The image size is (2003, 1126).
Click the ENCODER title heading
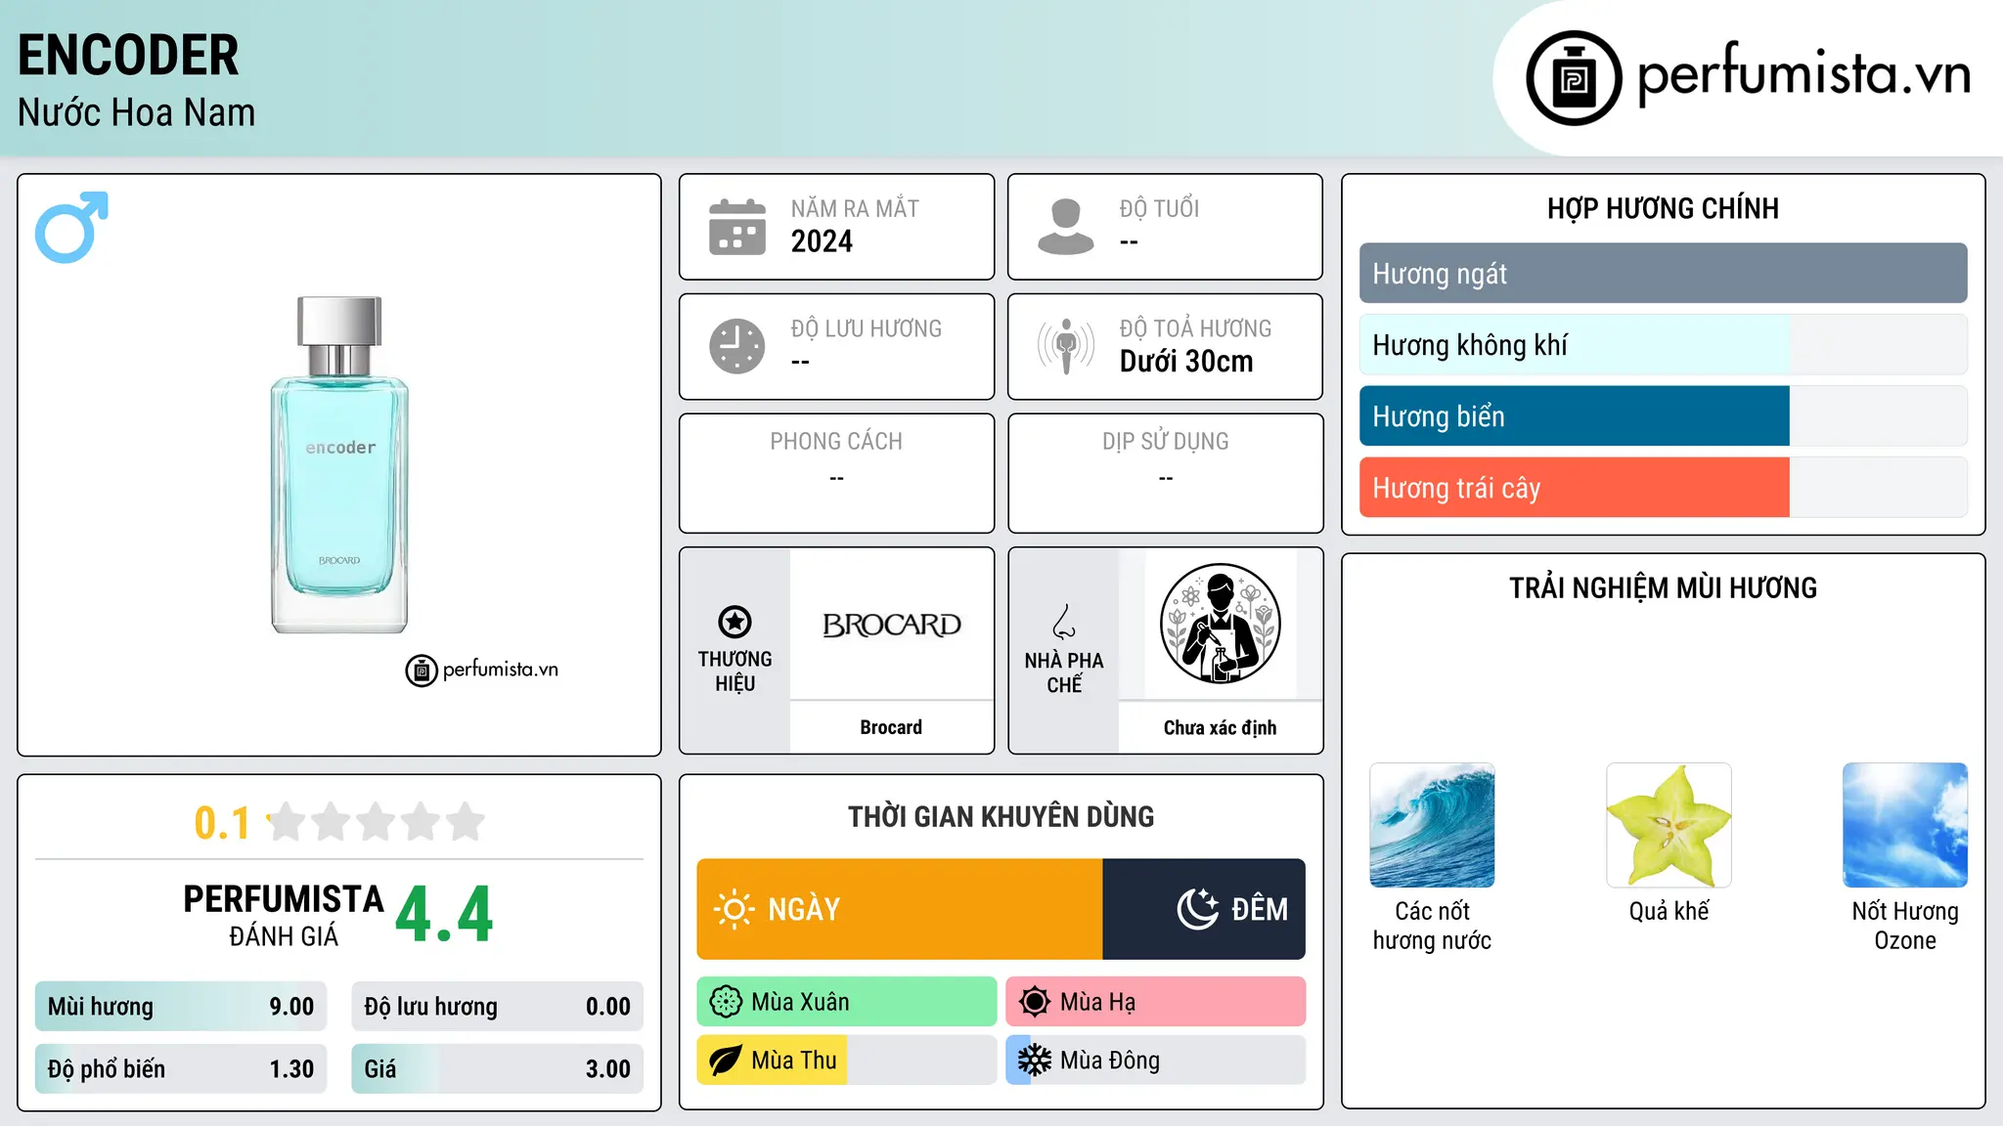click(128, 55)
